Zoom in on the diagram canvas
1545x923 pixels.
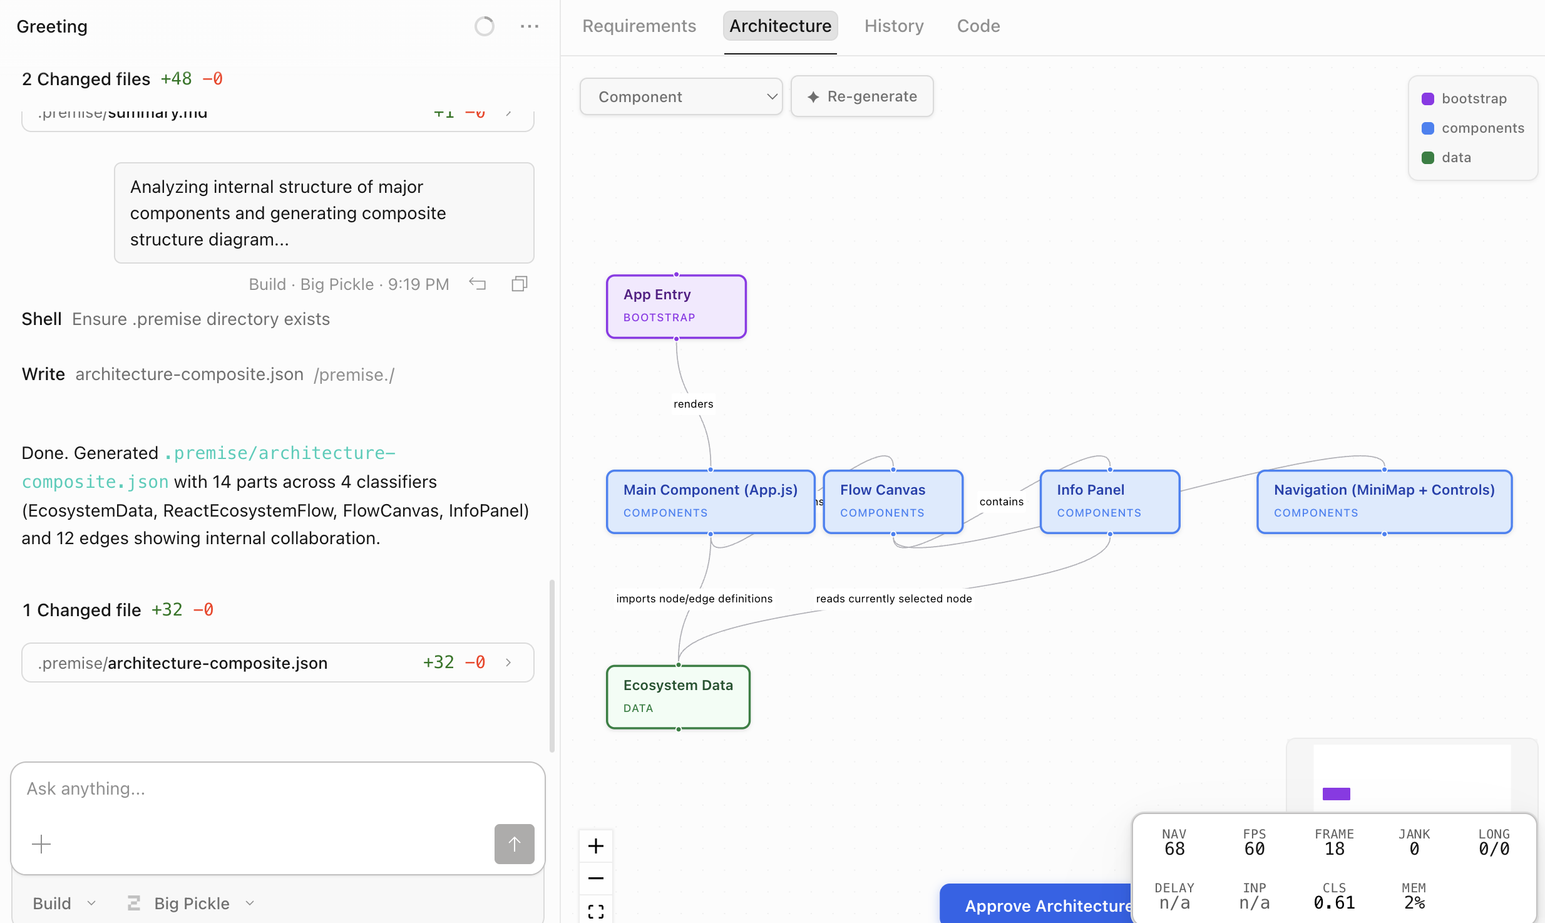pyautogui.click(x=596, y=846)
